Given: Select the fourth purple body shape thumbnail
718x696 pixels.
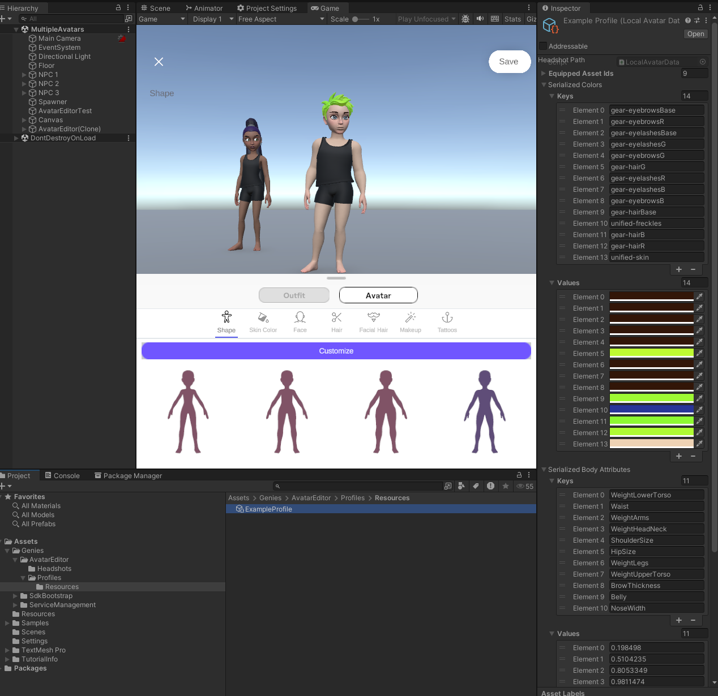Looking at the screenshot, I should [x=485, y=411].
